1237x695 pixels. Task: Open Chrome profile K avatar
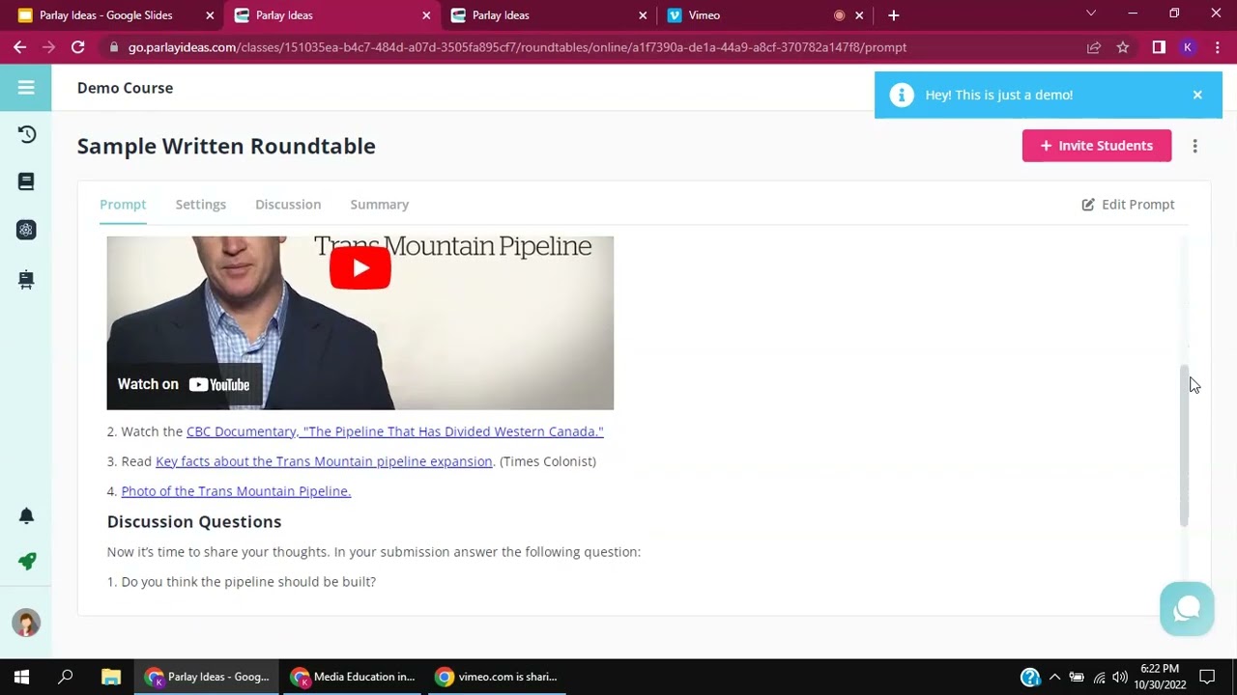(1188, 47)
